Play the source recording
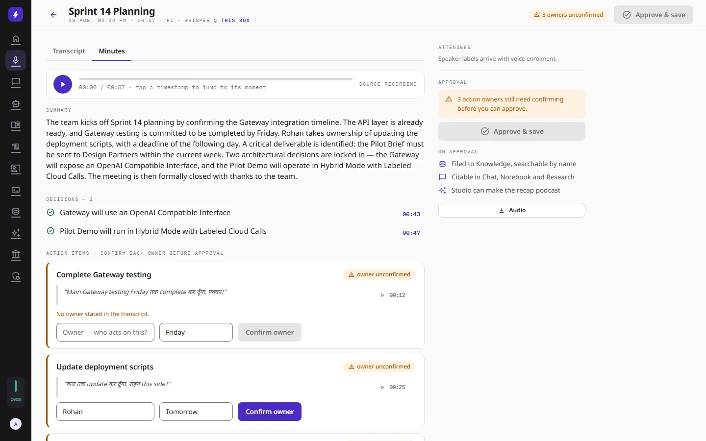Screen dimensions: 706x441 click(x=63, y=84)
